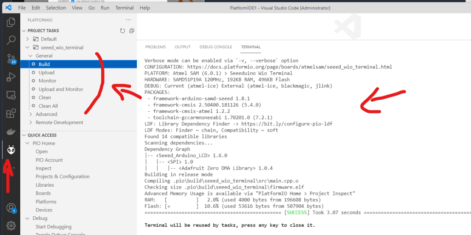471x235 pixels.
Task: Refresh the Project Tasks list
Action: point(122,31)
